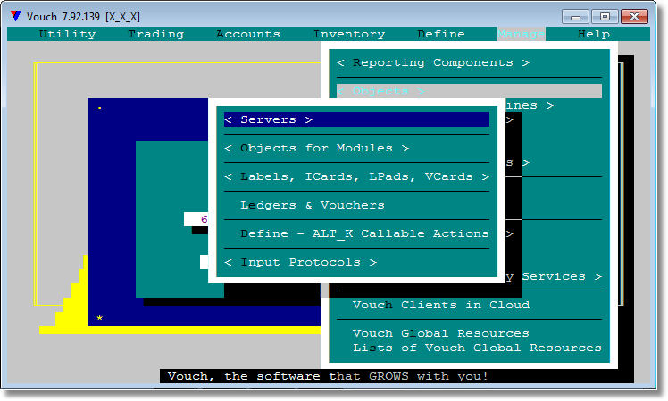Expand the Servers submenu

tap(356, 119)
